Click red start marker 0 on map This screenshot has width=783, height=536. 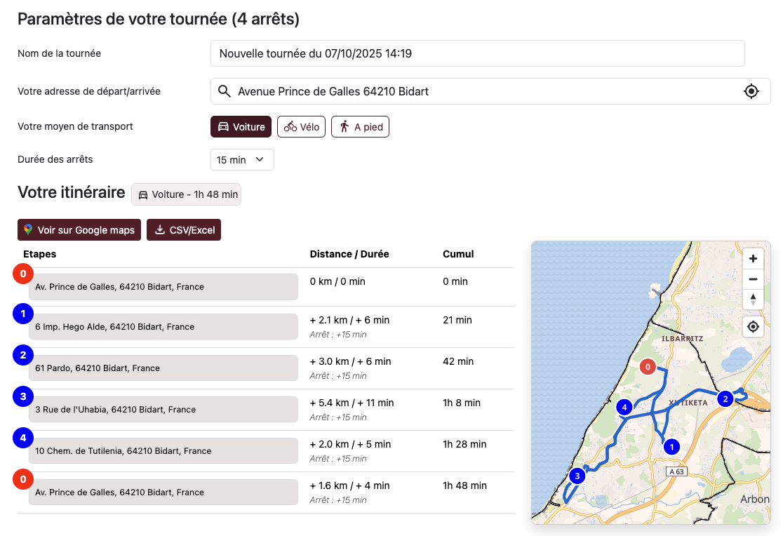(648, 366)
